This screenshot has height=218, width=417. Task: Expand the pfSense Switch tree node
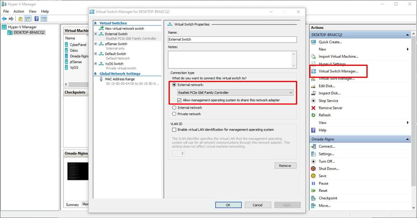click(95, 44)
